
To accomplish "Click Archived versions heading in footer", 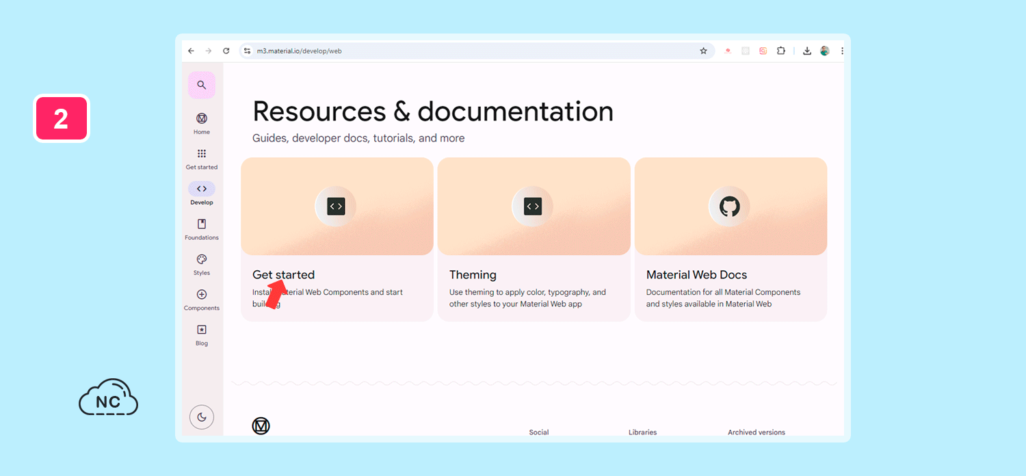I will (757, 432).
